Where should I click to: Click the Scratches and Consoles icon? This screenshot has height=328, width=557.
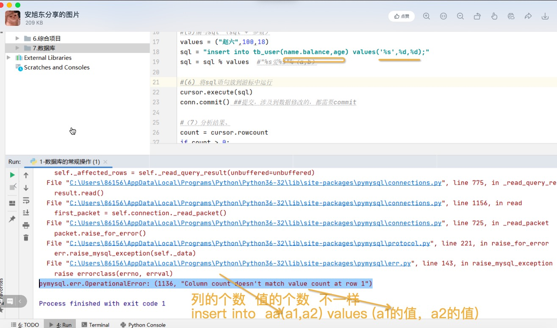(19, 67)
